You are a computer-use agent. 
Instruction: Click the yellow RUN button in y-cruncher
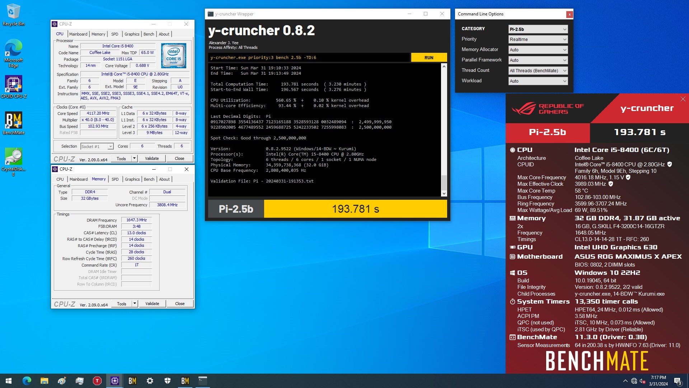(429, 57)
